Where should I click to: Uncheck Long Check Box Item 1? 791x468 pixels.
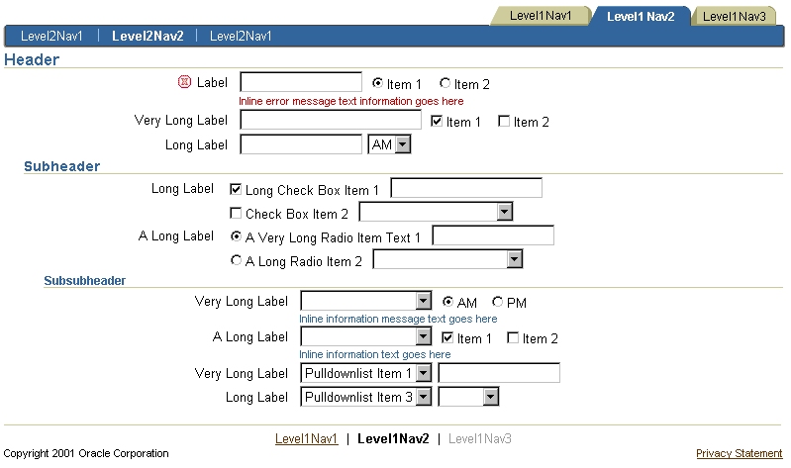pyautogui.click(x=235, y=189)
